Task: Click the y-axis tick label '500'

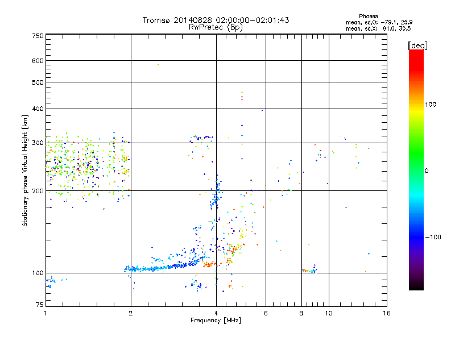Action: [x=38, y=82]
